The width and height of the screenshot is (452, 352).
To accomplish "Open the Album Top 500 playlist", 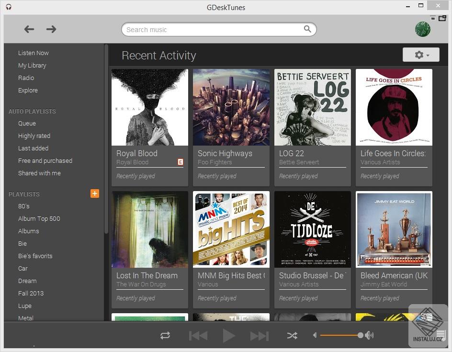I will 39,218.
